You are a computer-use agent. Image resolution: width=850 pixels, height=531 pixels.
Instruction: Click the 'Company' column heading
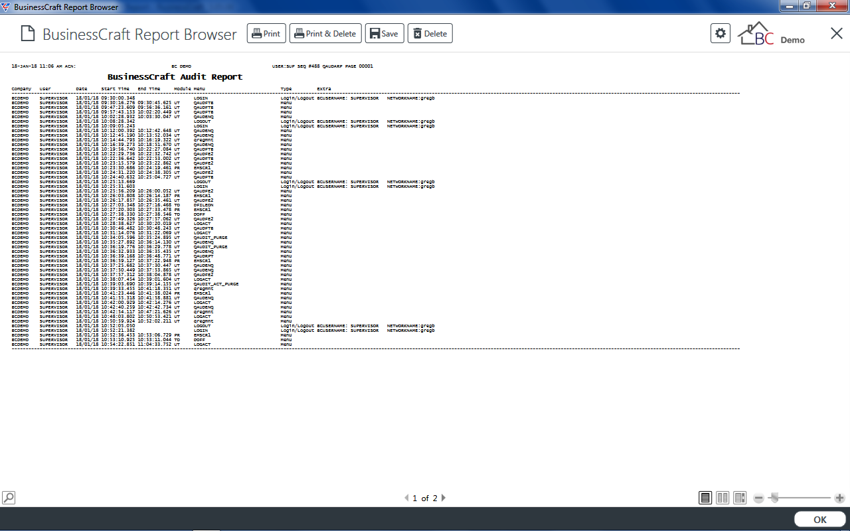coord(21,88)
